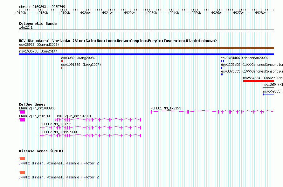This screenshot has height=187, width=283.
Task: Open nsv1035708 (Coe2014) label
Action: [38, 51]
